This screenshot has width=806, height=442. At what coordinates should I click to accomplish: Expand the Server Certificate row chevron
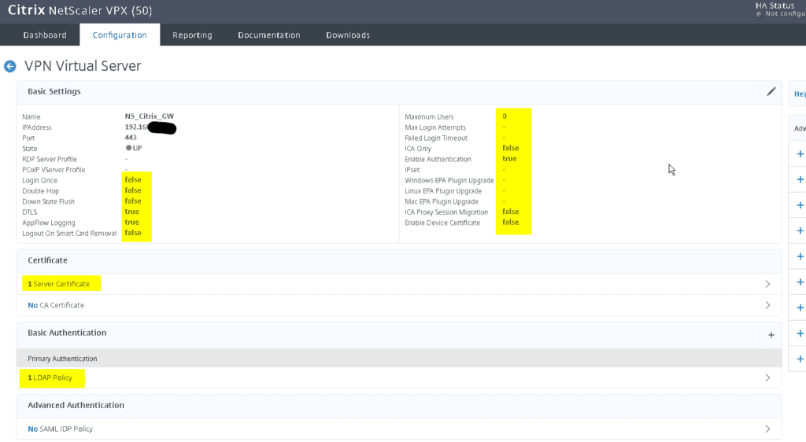pos(767,284)
